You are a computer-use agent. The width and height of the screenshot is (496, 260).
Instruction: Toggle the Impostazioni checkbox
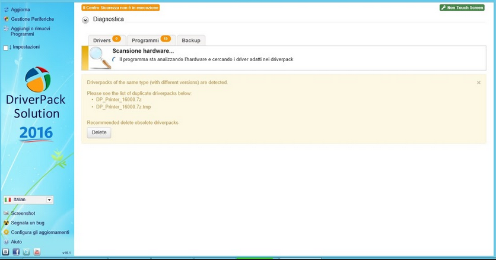(6, 47)
